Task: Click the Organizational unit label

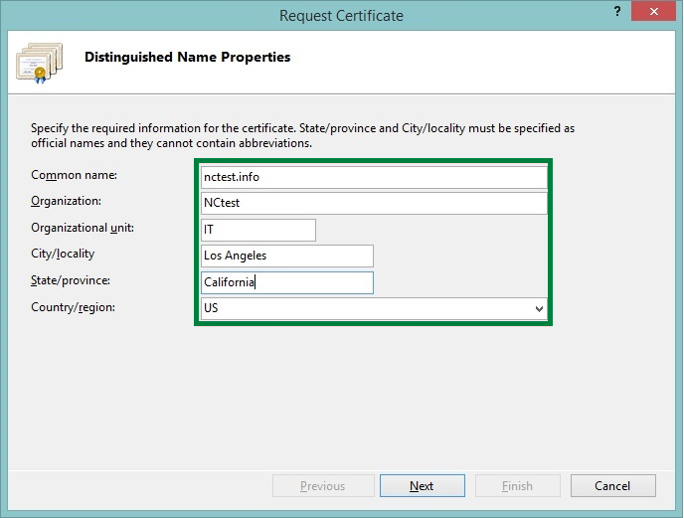Action: [x=83, y=228]
